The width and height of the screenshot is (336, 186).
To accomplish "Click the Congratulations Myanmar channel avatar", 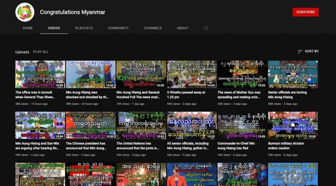I will 25,12.
